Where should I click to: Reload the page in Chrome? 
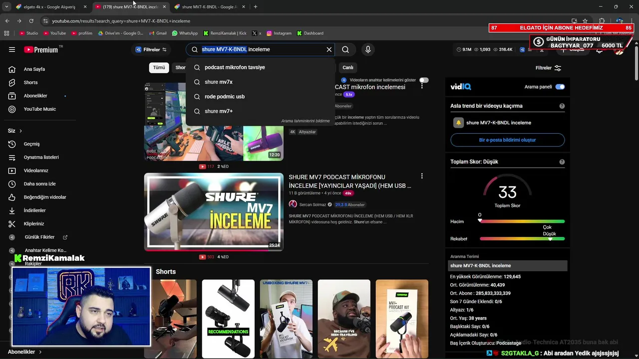[x=31, y=21]
